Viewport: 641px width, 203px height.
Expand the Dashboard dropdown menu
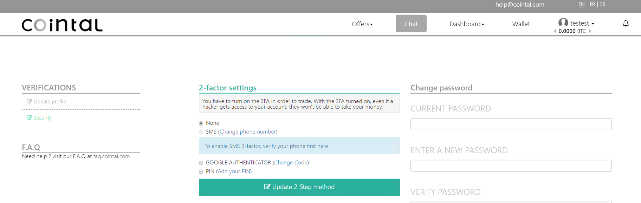(x=467, y=24)
